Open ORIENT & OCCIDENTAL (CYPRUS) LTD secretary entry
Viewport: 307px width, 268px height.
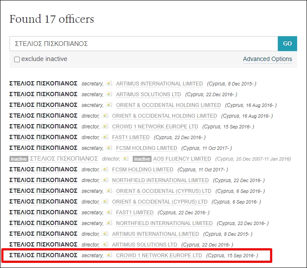pyautogui.click(x=164, y=191)
